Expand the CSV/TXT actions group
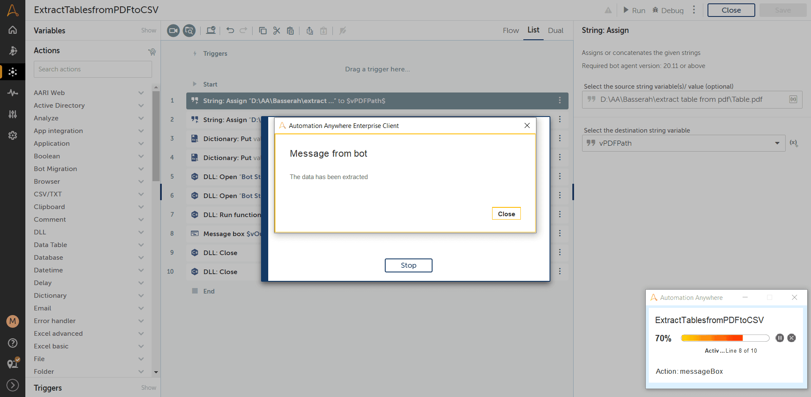Image resolution: width=811 pixels, height=397 pixels. pyautogui.click(x=141, y=194)
